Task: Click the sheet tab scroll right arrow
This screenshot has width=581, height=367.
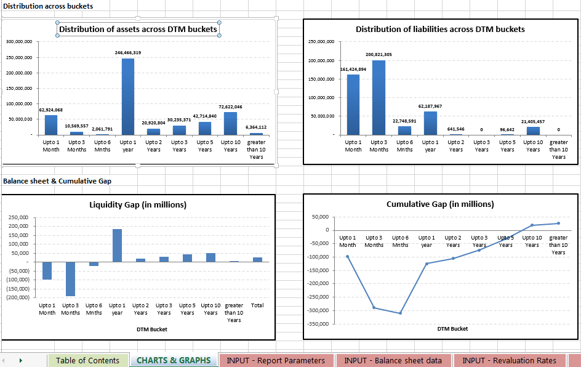Action: point(21,360)
